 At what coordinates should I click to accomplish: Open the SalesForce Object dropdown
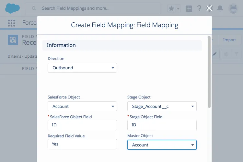click(82, 106)
